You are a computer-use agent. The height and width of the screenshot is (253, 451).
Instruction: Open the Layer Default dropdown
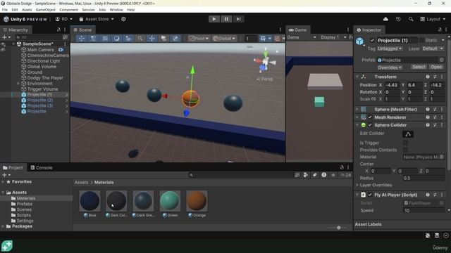433,48
